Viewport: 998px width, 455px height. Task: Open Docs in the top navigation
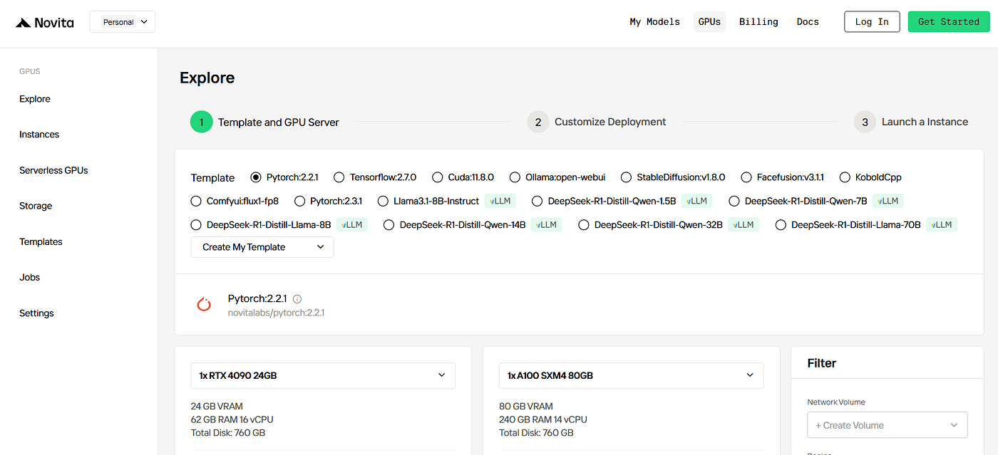point(808,22)
